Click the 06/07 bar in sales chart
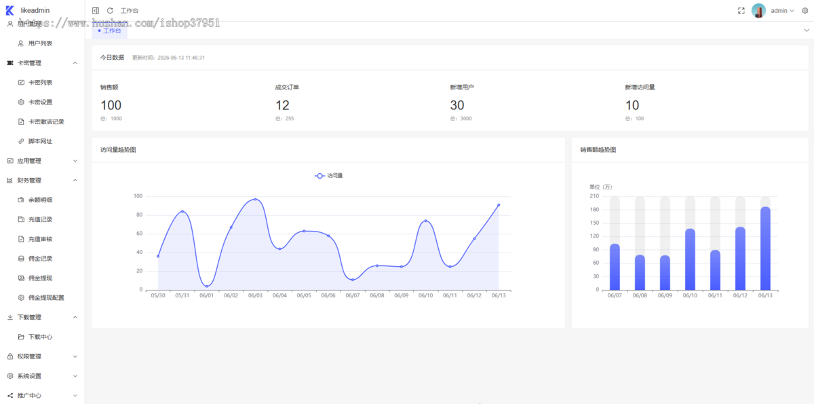This screenshot has width=814, height=404. [x=615, y=267]
